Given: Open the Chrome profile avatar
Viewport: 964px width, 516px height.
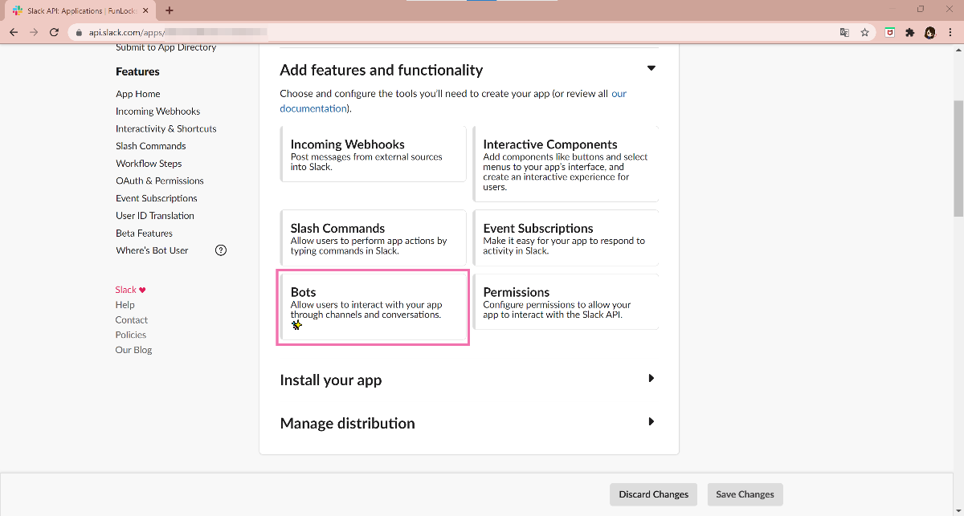Looking at the screenshot, I should click(929, 32).
